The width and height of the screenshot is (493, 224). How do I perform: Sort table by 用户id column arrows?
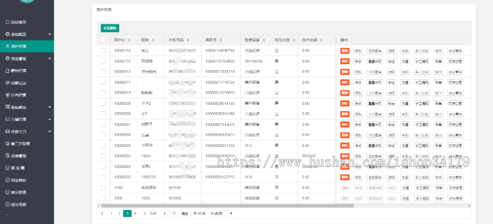point(129,40)
